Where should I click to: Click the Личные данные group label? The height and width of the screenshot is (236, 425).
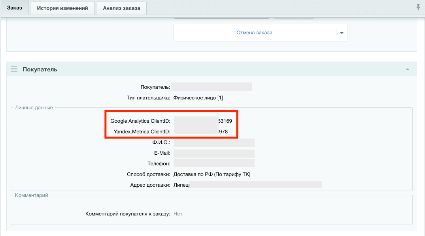tap(34, 107)
